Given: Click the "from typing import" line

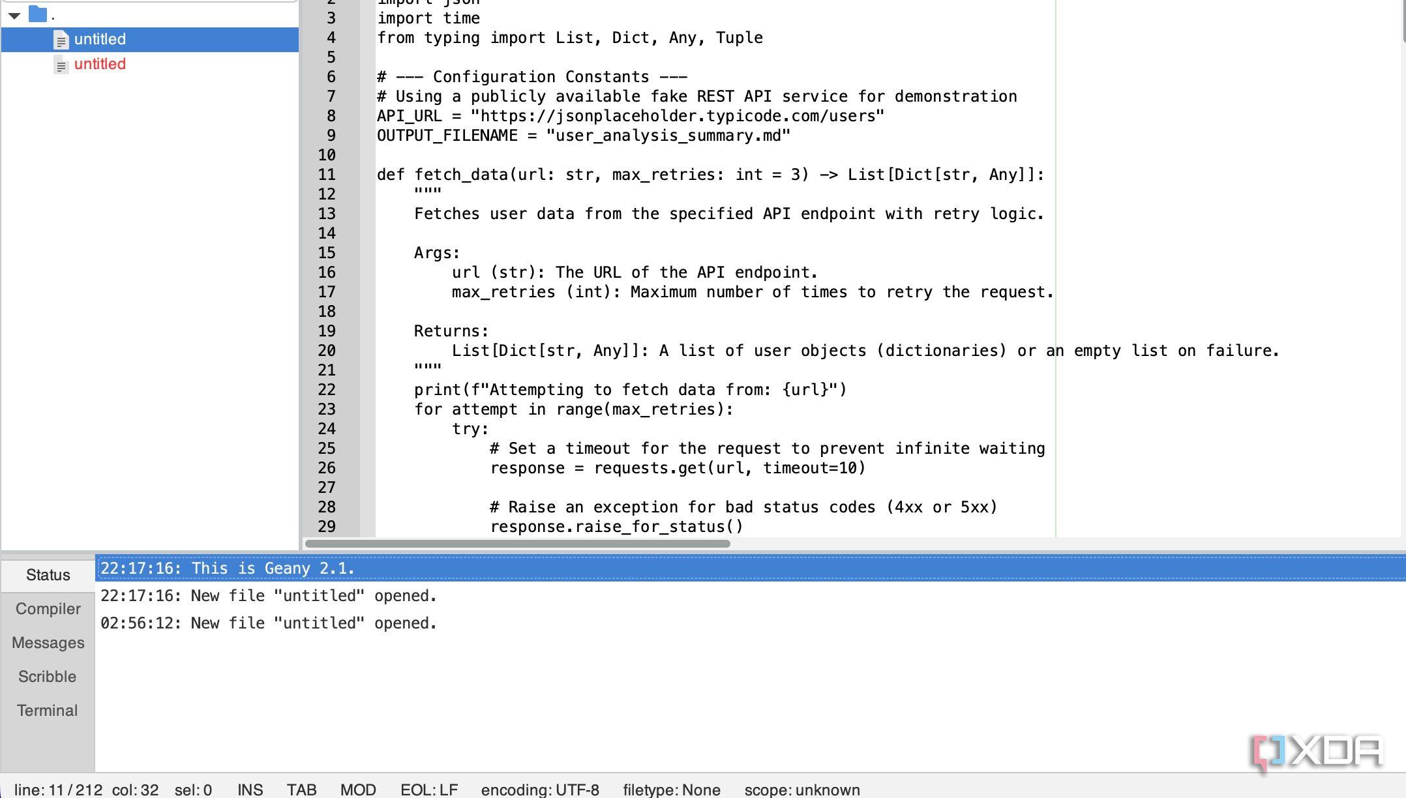Looking at the screenshot, I should pos(570,38).
